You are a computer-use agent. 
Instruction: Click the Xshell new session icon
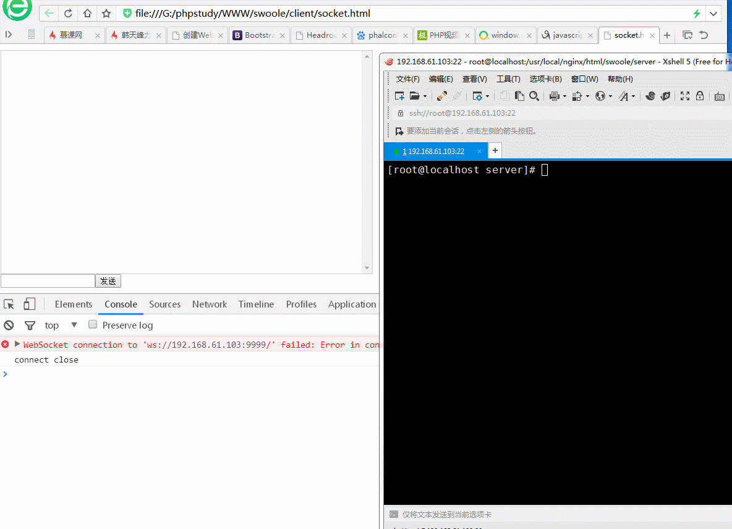click(399, 96)
